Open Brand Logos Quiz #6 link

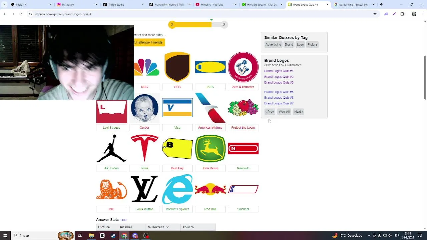(x=279, y=98)
